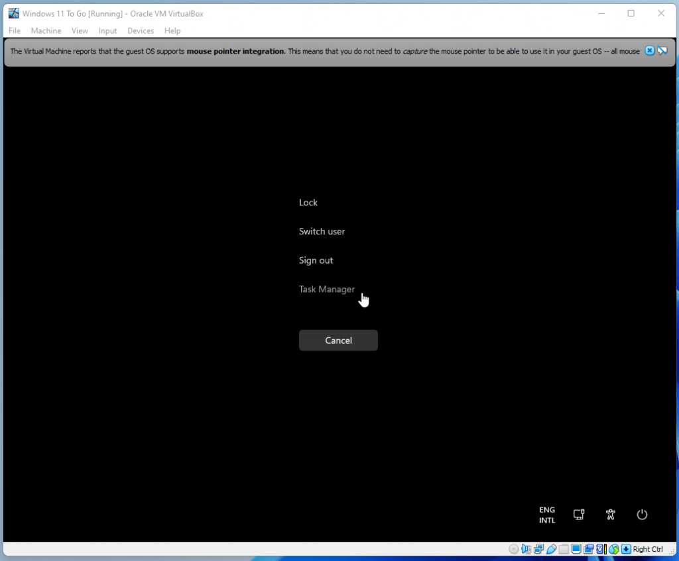The width and height of the screenshot is (679, 561).
Task: Open the Machine menu
Action: point(46,30)
